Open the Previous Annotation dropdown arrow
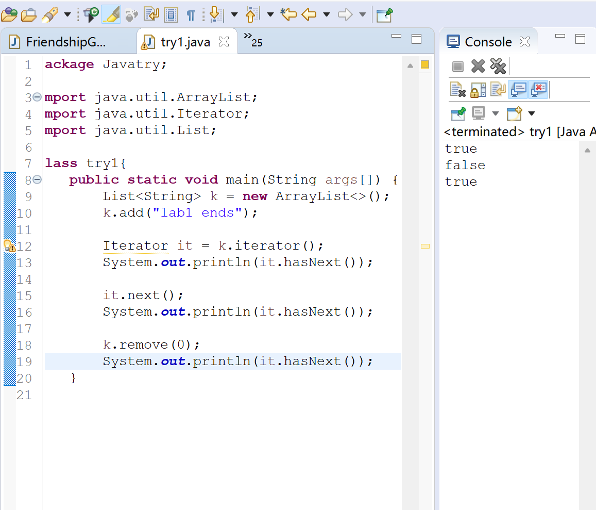Screen dimensions: 596x510 coord(270,15)
